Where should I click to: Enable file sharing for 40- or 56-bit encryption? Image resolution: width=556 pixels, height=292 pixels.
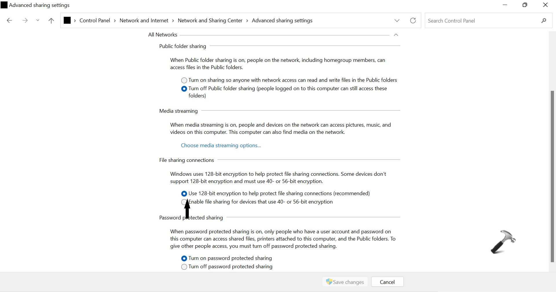pyautogui.click(x=184, y=202)
